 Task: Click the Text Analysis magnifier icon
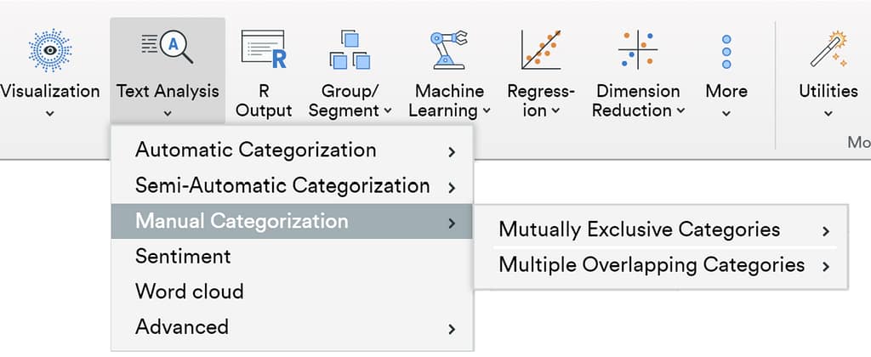[168, 48]
